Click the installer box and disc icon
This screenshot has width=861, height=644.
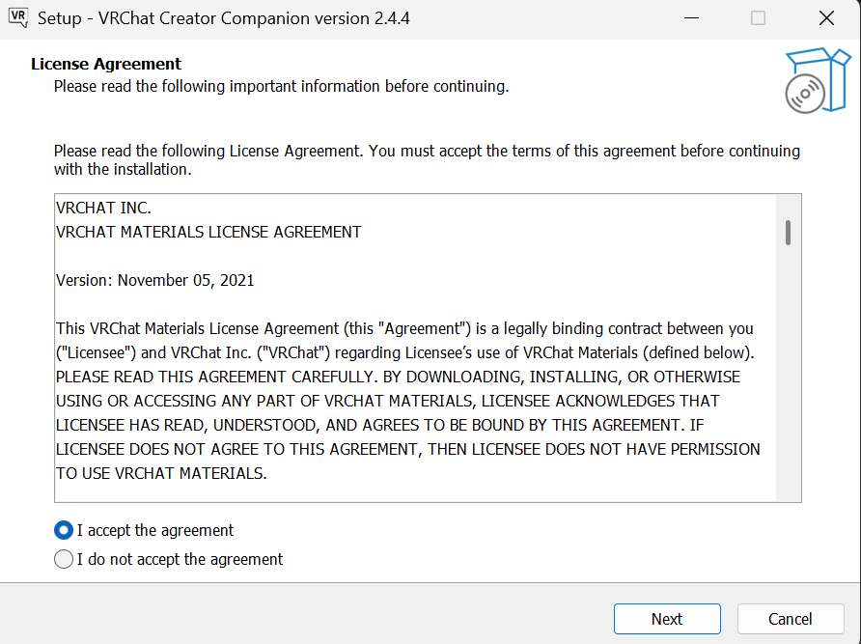(806, 80)
